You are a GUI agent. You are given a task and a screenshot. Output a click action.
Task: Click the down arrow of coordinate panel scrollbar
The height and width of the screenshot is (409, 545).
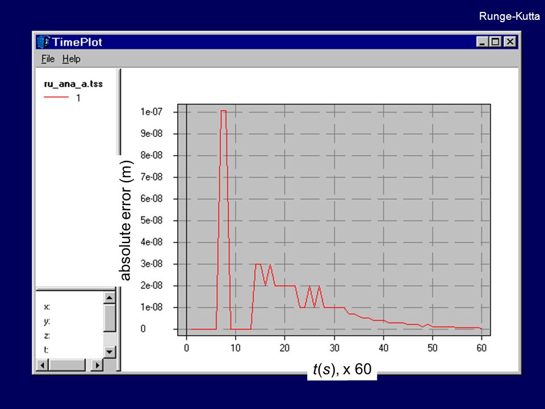point(110,352)
